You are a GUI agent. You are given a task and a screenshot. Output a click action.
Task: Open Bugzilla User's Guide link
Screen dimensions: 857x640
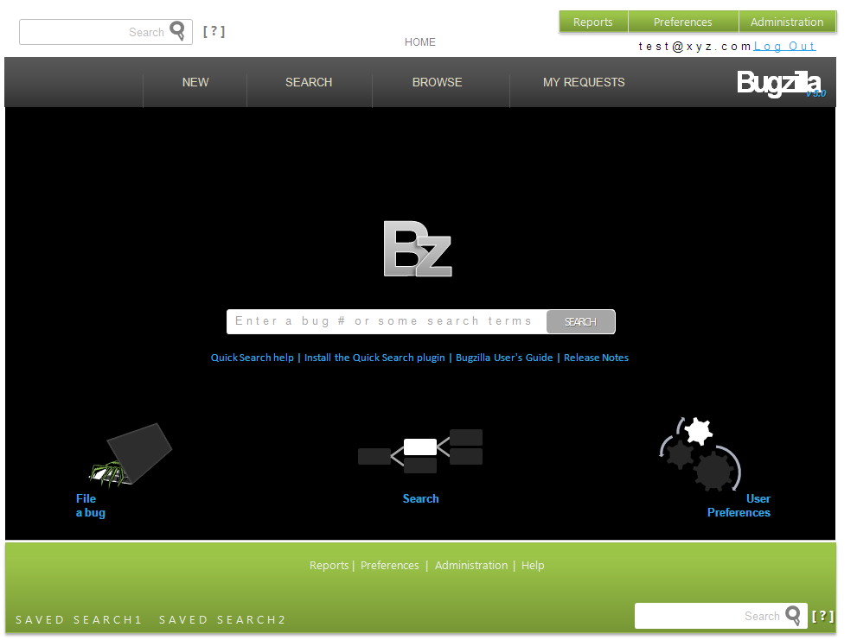[x=504, y=358]
